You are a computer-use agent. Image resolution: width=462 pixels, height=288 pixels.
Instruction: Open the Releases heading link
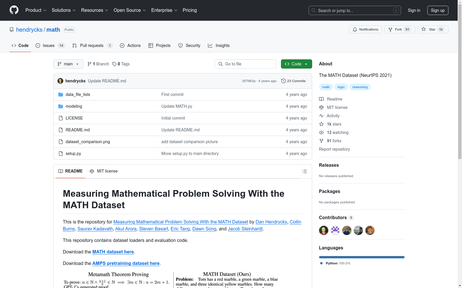point(329,165)
